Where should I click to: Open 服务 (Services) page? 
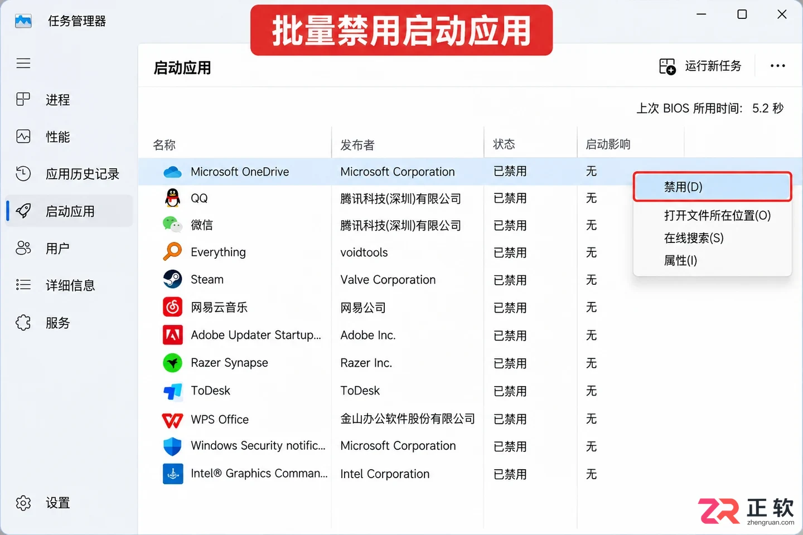tap(69, 323)
